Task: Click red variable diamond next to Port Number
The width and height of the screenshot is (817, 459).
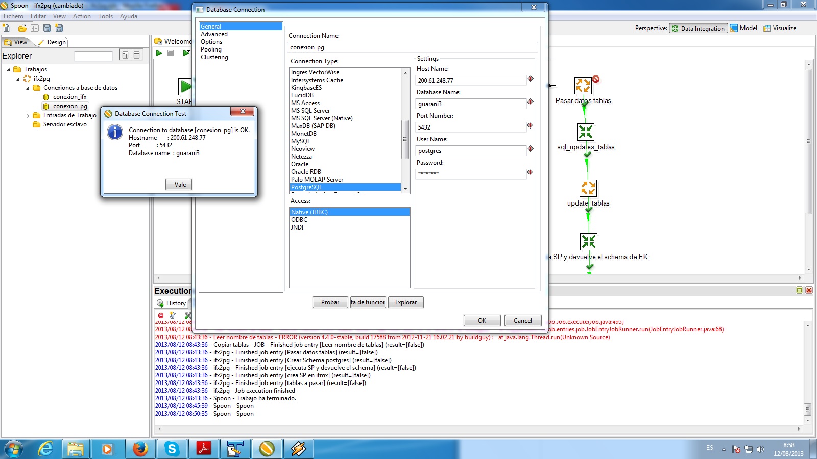Action: (x=530, y=125)
